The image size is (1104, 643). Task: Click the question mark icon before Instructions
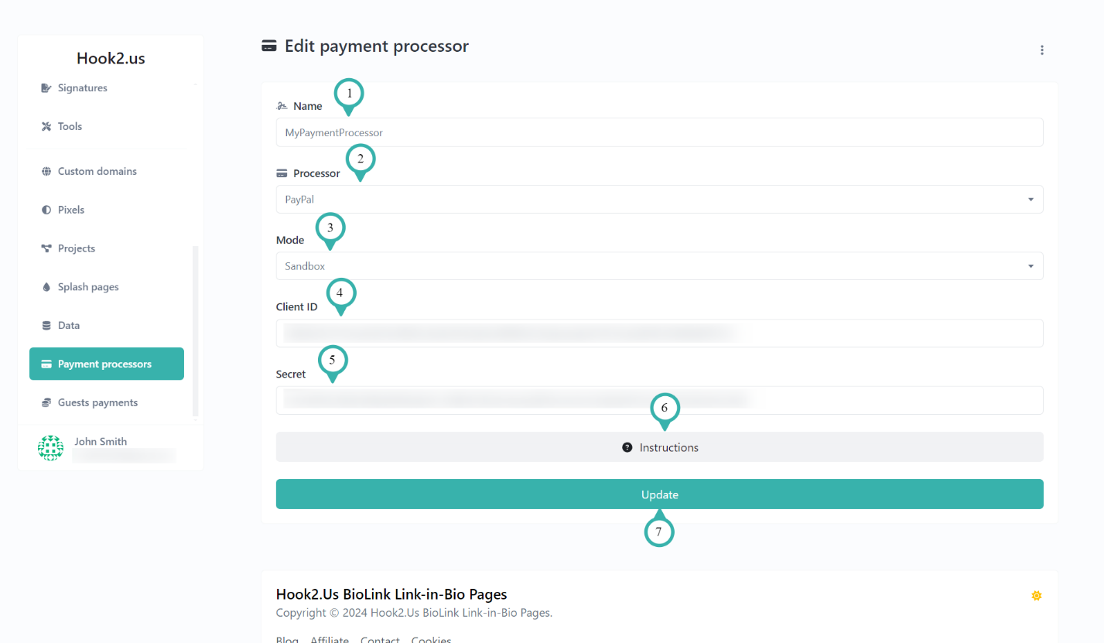click(627, 447)
